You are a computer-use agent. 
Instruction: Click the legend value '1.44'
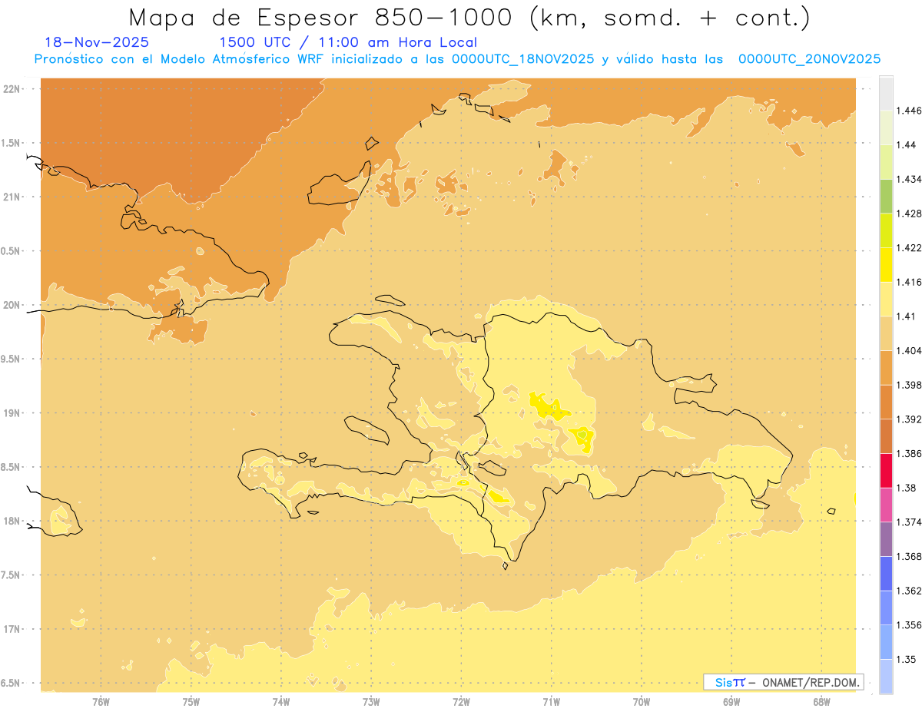pos(907,145)
